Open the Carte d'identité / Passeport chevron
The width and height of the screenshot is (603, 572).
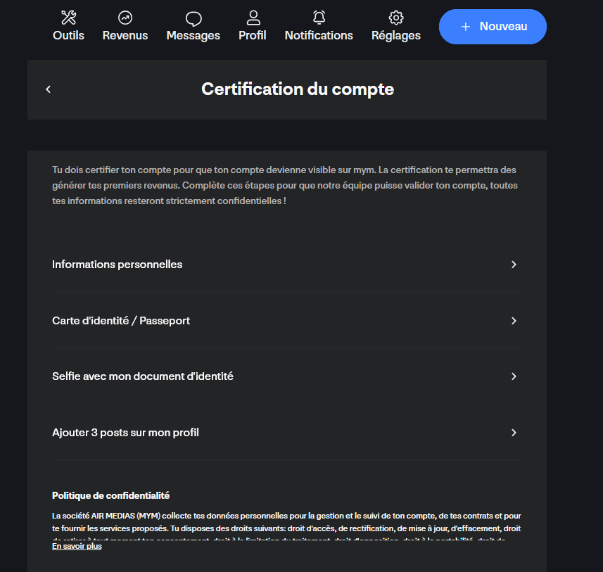514,321
